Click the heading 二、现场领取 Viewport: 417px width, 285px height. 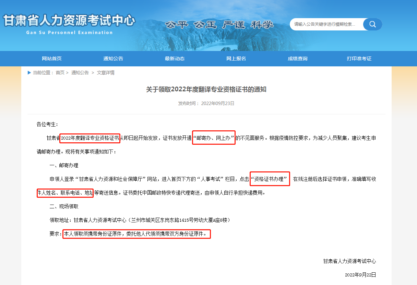pos(64,206)
